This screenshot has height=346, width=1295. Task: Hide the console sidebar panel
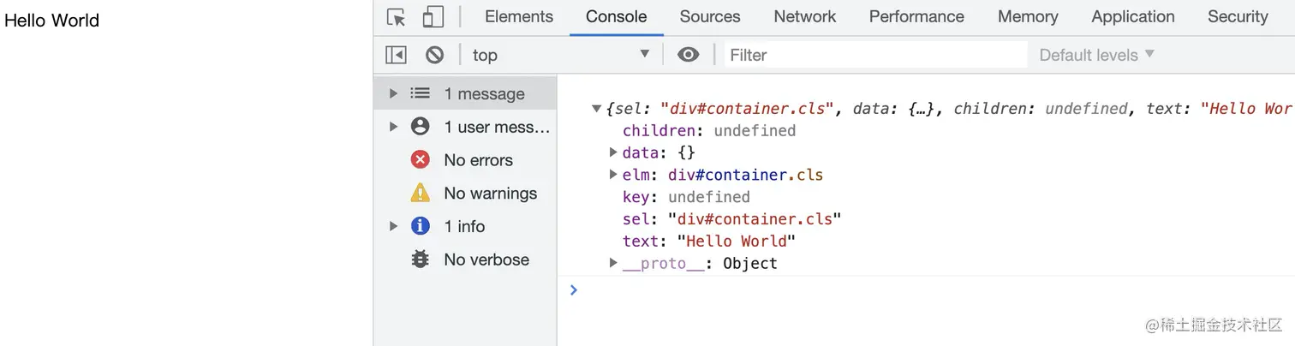[x=396, y=55]
